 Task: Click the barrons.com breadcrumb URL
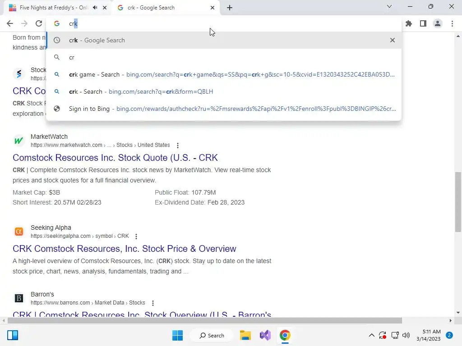coord(88,303)
